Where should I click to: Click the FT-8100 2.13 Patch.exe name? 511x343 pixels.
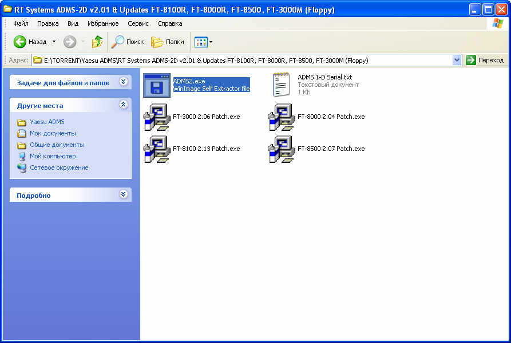(x=207, y=149)
